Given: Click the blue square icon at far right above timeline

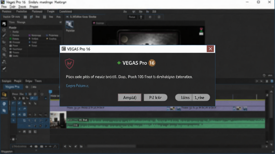Looking at the screenshot, I should click(x=272, y=81).
